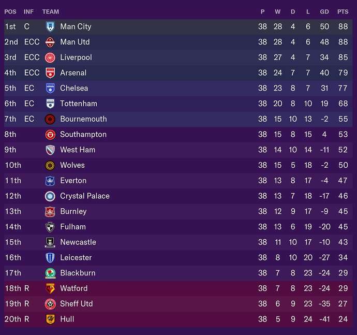Sort by the POS column header
This screenshot has height=335, width=357.
(x=10, y=11)
